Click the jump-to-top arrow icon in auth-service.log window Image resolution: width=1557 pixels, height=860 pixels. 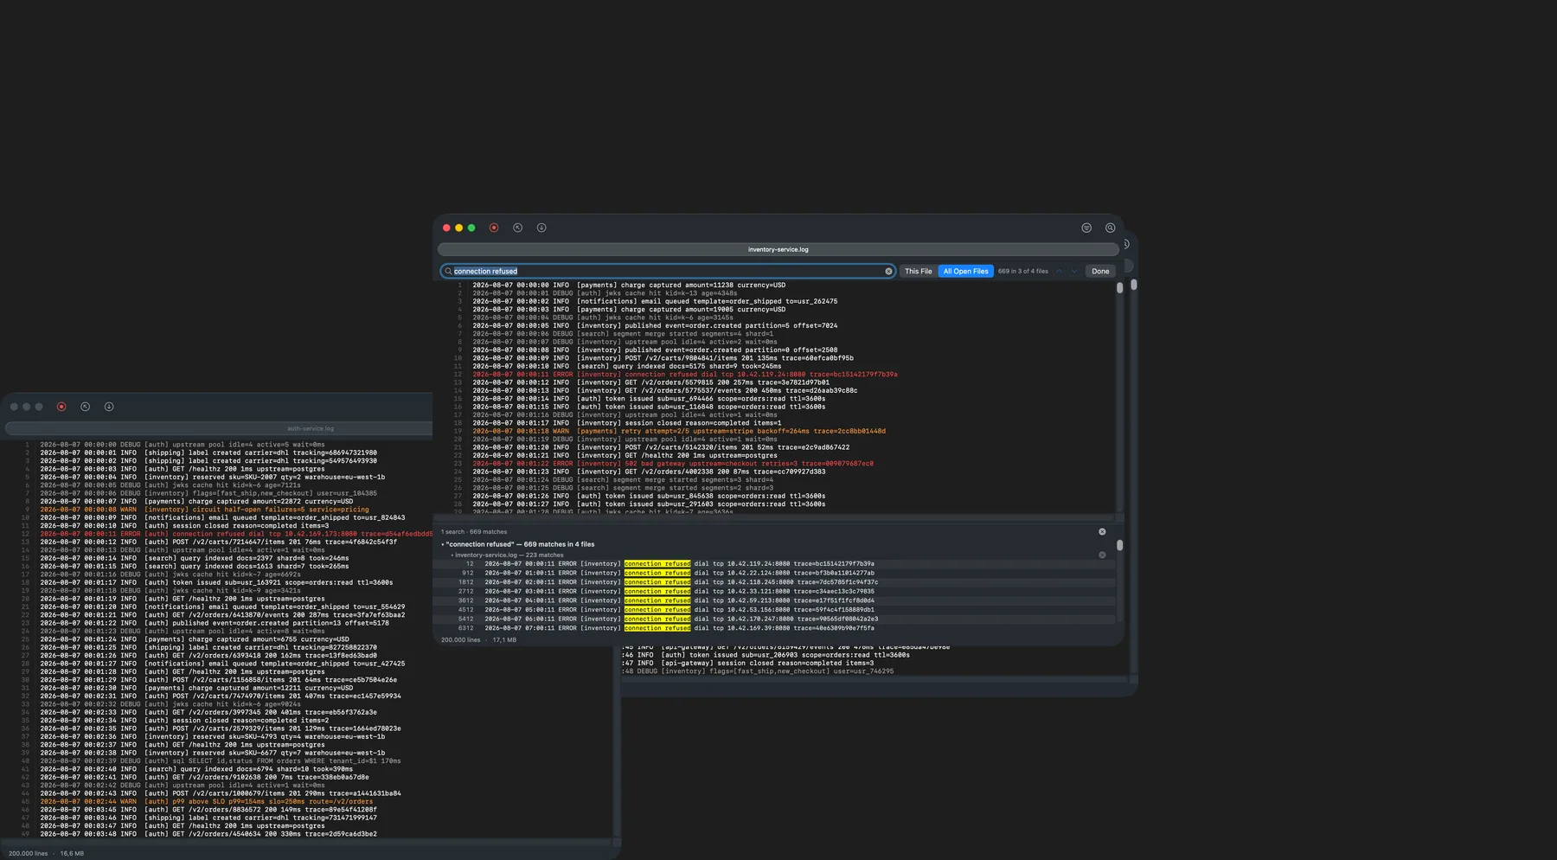(85, 407)
